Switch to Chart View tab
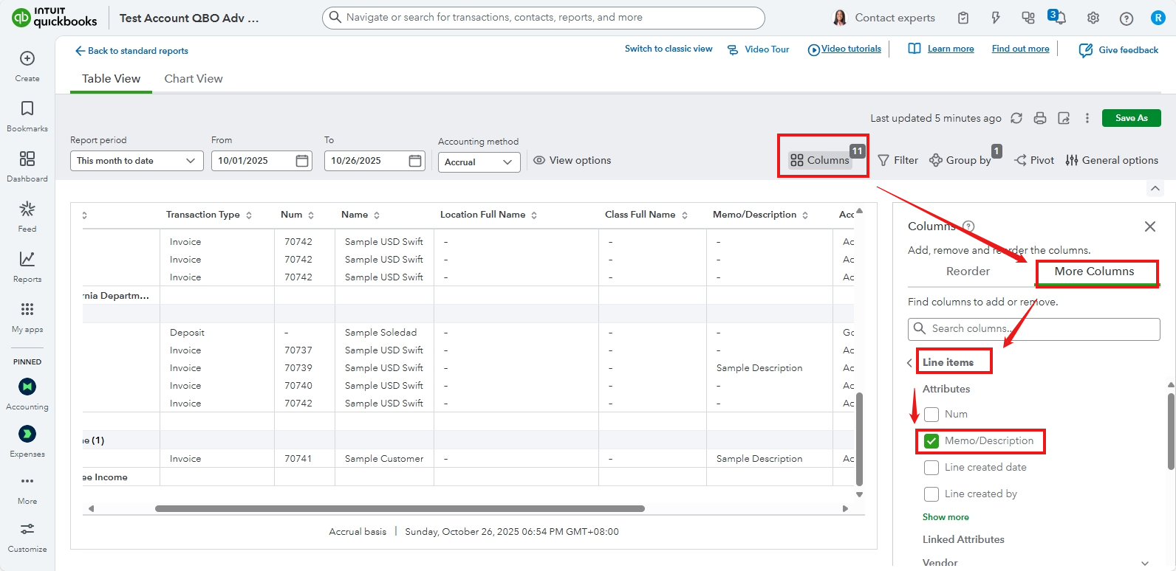The width and height of the screenshot is (1176, 571). click(193, 79)
